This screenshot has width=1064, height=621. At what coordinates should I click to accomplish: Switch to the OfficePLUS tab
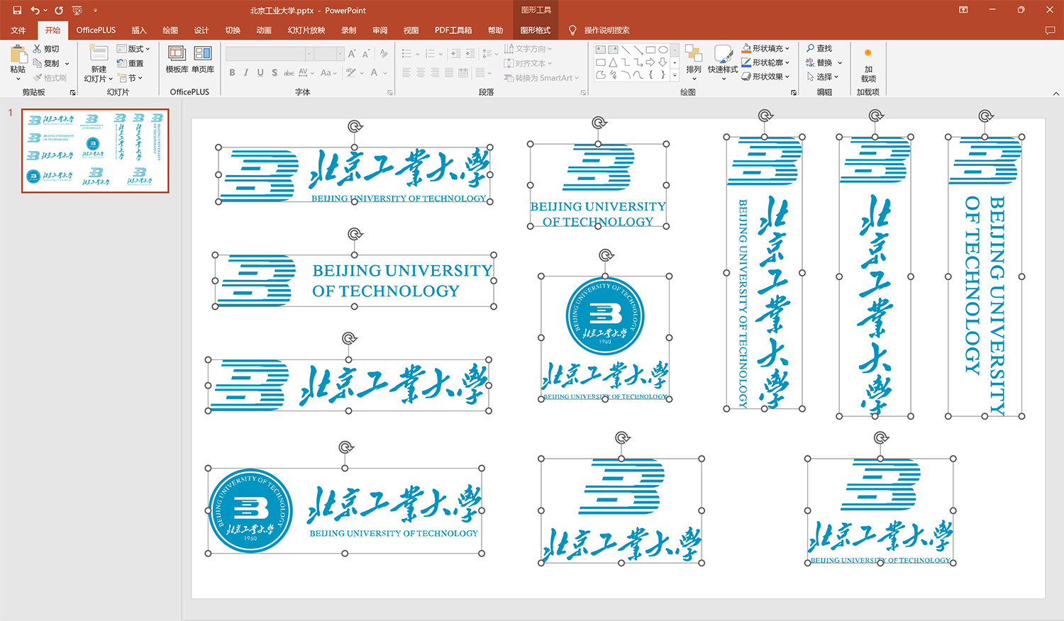[x=96, y=30]
